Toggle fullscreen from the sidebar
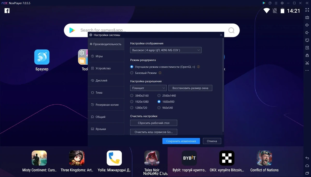Viewport: 311px width, 177px height. tap(307, 10)
